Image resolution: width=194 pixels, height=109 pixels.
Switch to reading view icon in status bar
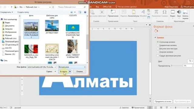[x=161, y=108]
